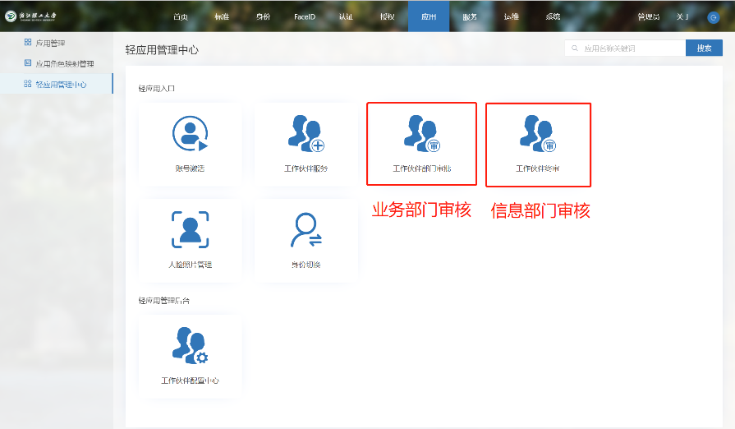Click the blue round icon at top right
Viewport: 735px width, 429px height.
pos(713,17)
